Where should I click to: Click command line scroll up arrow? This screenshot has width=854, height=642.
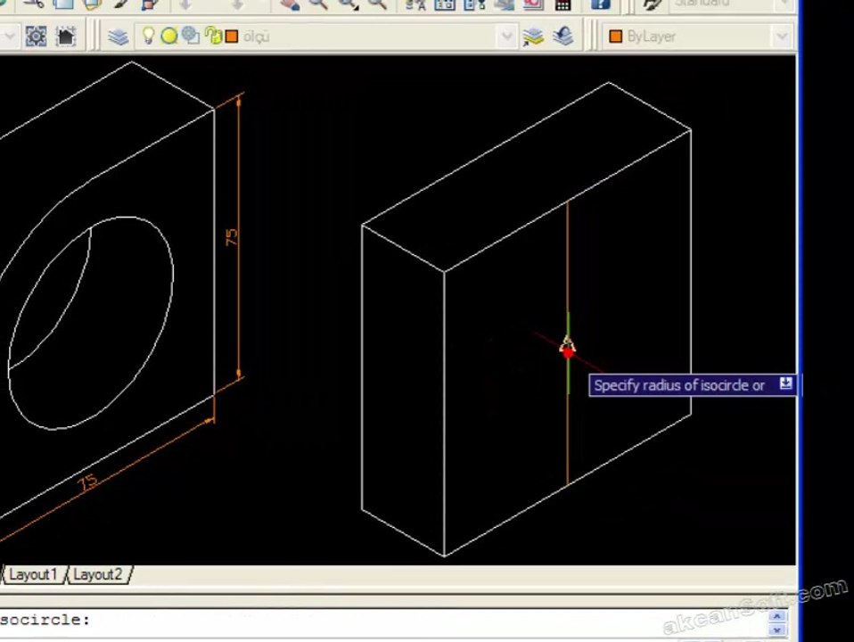pyautogui.click(x=777, y=616)
